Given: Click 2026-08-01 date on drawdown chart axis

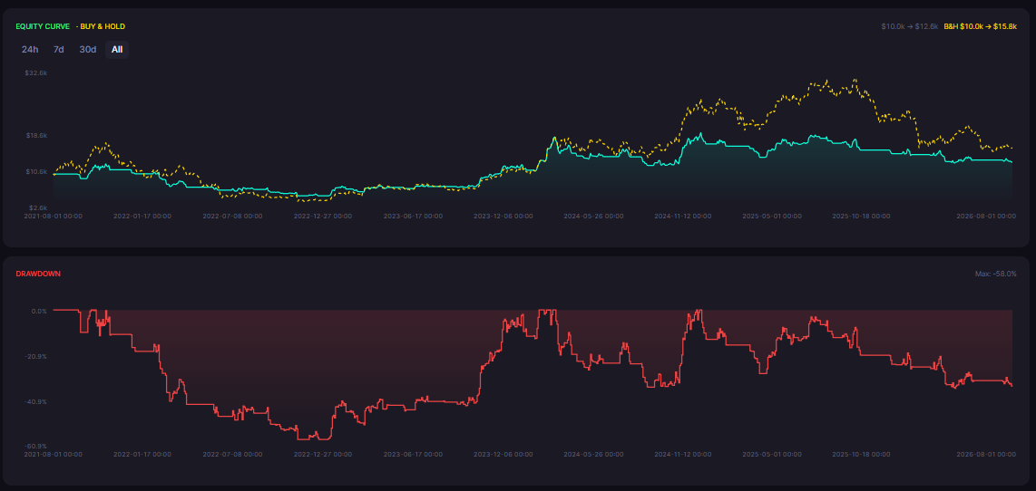Looking at the screenshot, I should (987, 455).
